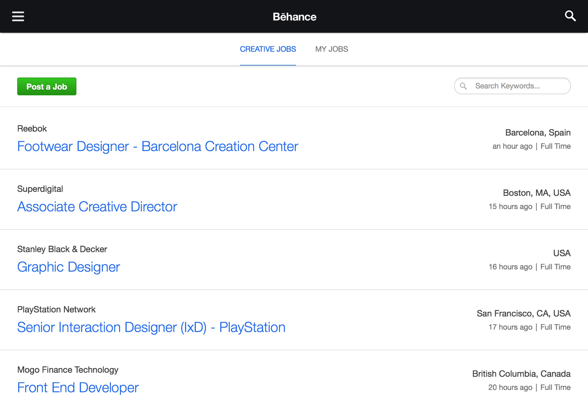Open Senior Interaction Designer (IxD) - PlayStation job
588x402 pixels.
point(151,327)
